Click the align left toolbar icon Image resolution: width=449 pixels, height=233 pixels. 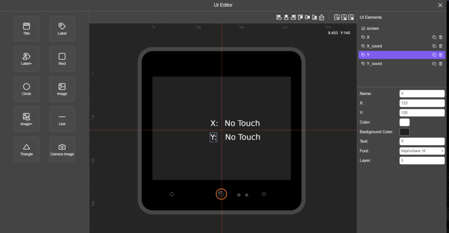[x=279, y=17]
